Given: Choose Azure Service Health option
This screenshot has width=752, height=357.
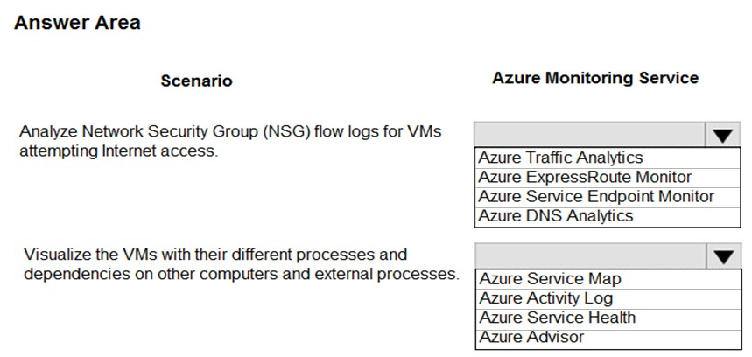Looking at the screenshot, I should 608,318.
